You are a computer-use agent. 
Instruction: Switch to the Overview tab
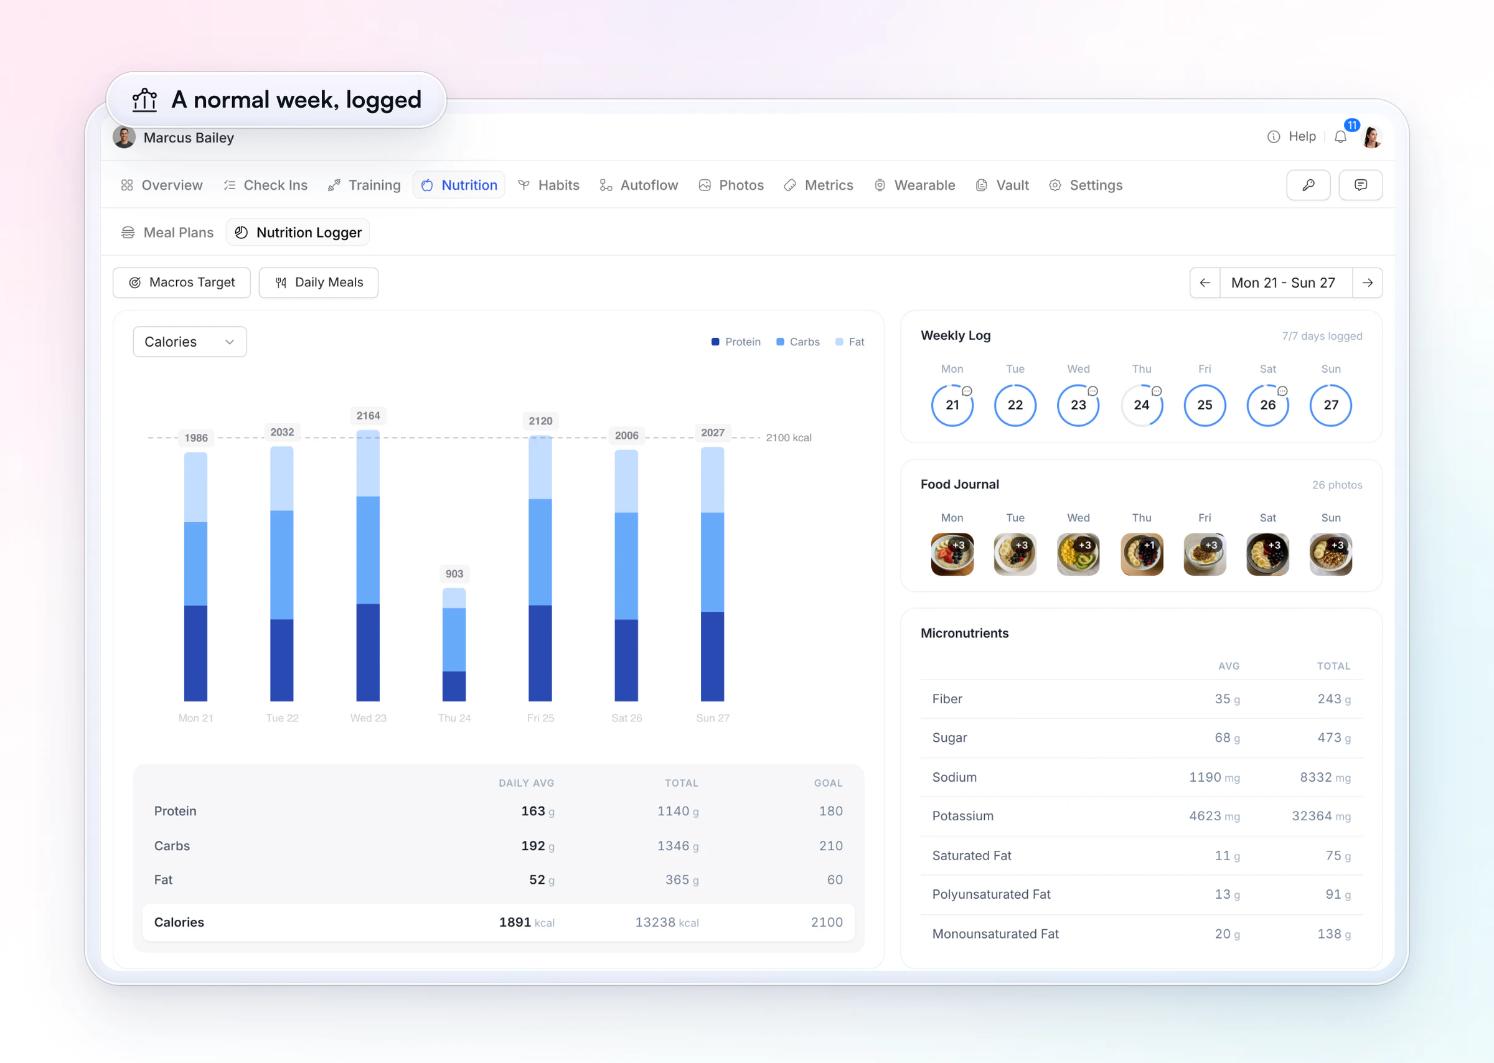click(x=162, y=185)
